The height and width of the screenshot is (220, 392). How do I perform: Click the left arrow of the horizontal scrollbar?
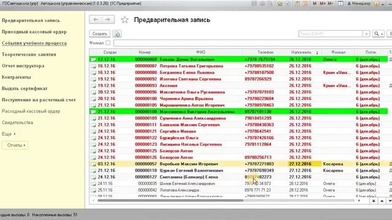[93, 200]
